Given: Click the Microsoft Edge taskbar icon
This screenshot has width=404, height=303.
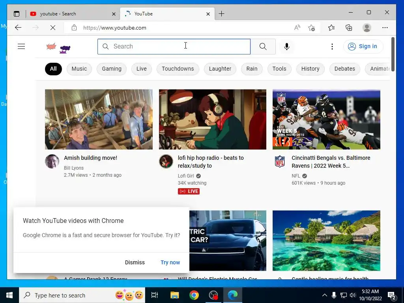Looking at the screenshot, I should coord(233,295).
